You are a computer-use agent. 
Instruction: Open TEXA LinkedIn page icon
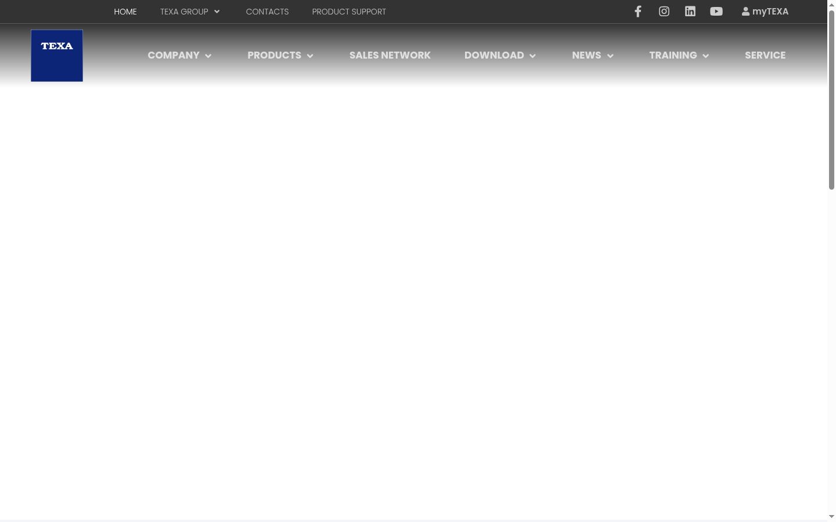pyautogui.click(x=690, y=12)
